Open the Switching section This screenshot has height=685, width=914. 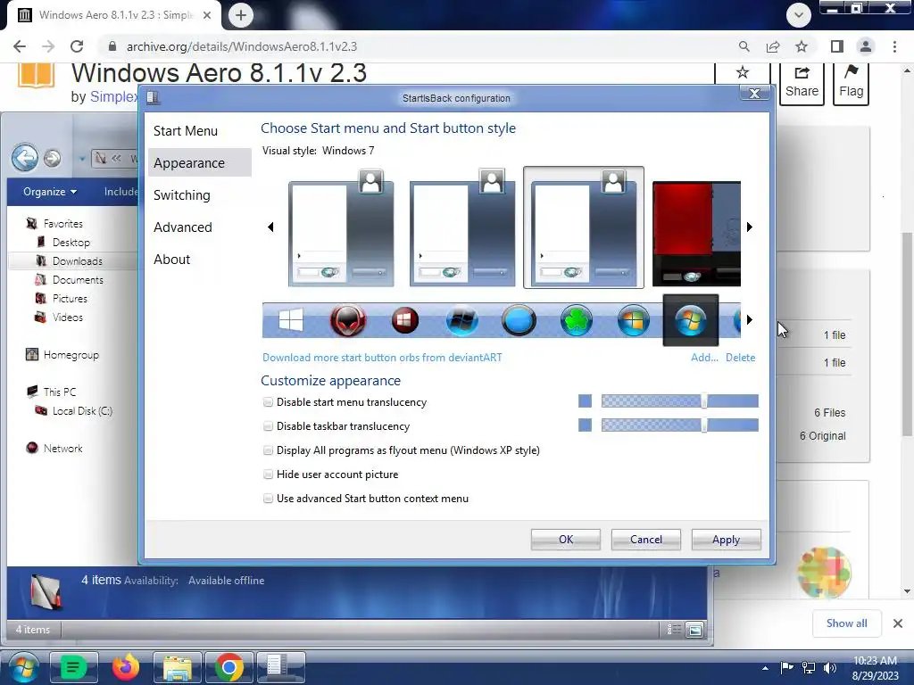pyautogui.click(x=182, y=195)
